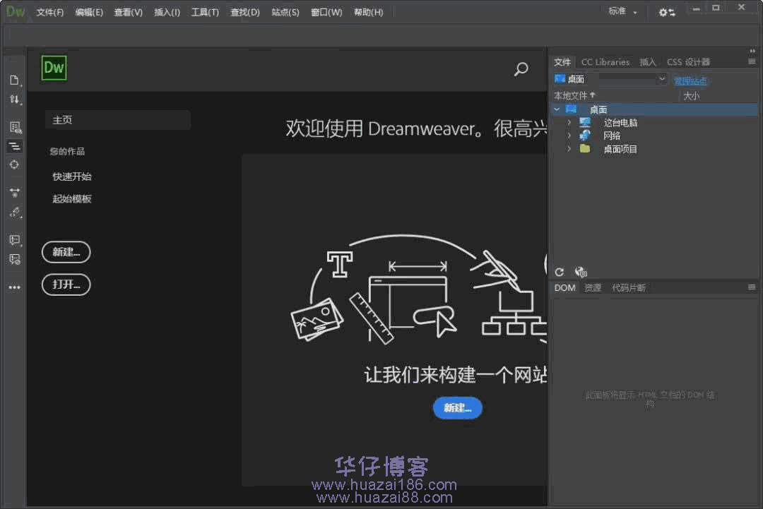763x509 pixels.
Task: Open the 工具(T) menu
Action: tap(205, 12)
